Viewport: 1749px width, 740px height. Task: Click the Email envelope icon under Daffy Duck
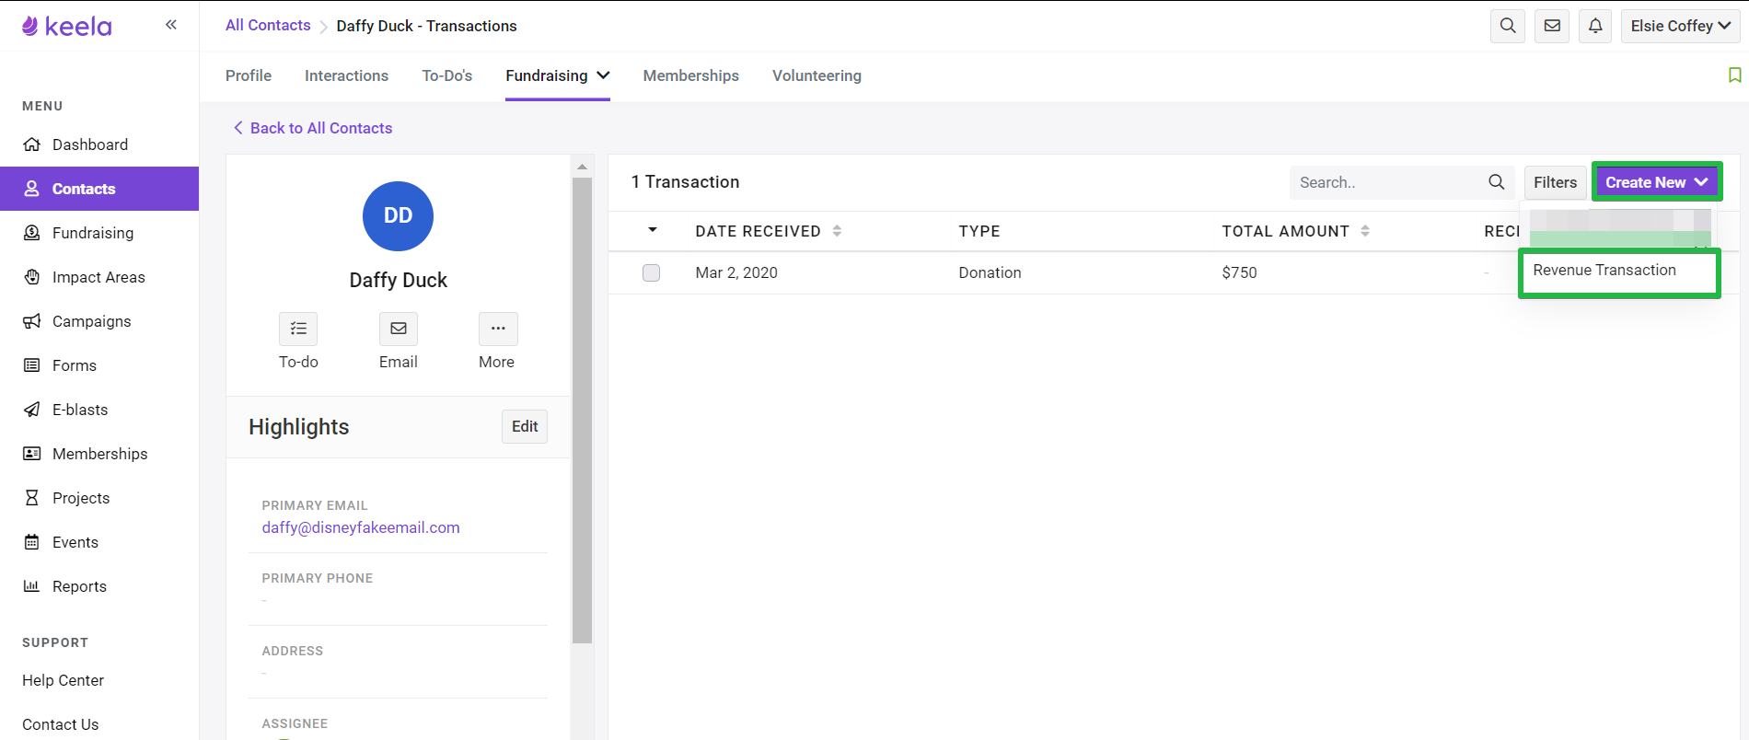(x=399, y=329)
